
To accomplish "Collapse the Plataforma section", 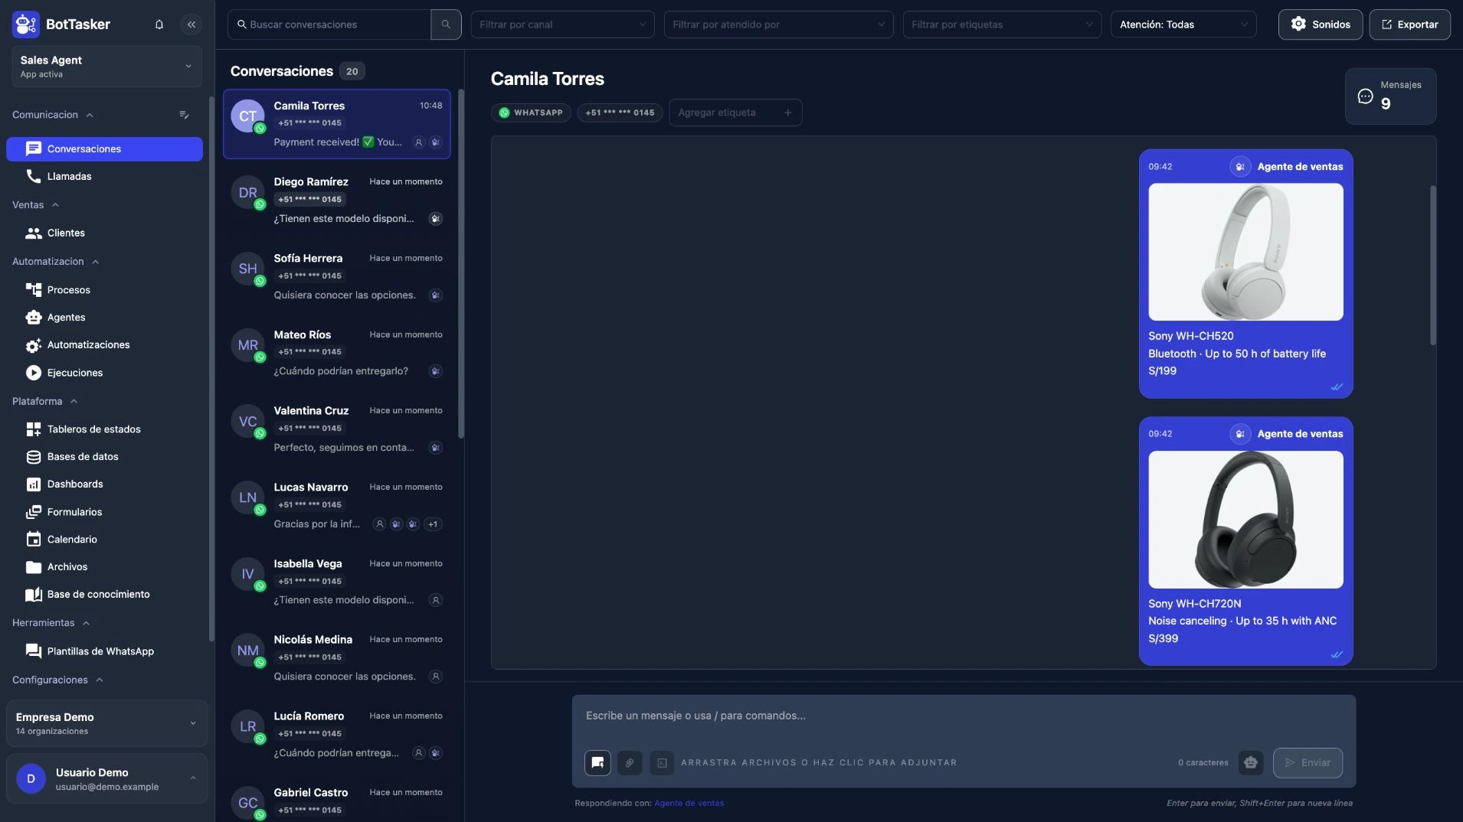I will click(45, 401).
